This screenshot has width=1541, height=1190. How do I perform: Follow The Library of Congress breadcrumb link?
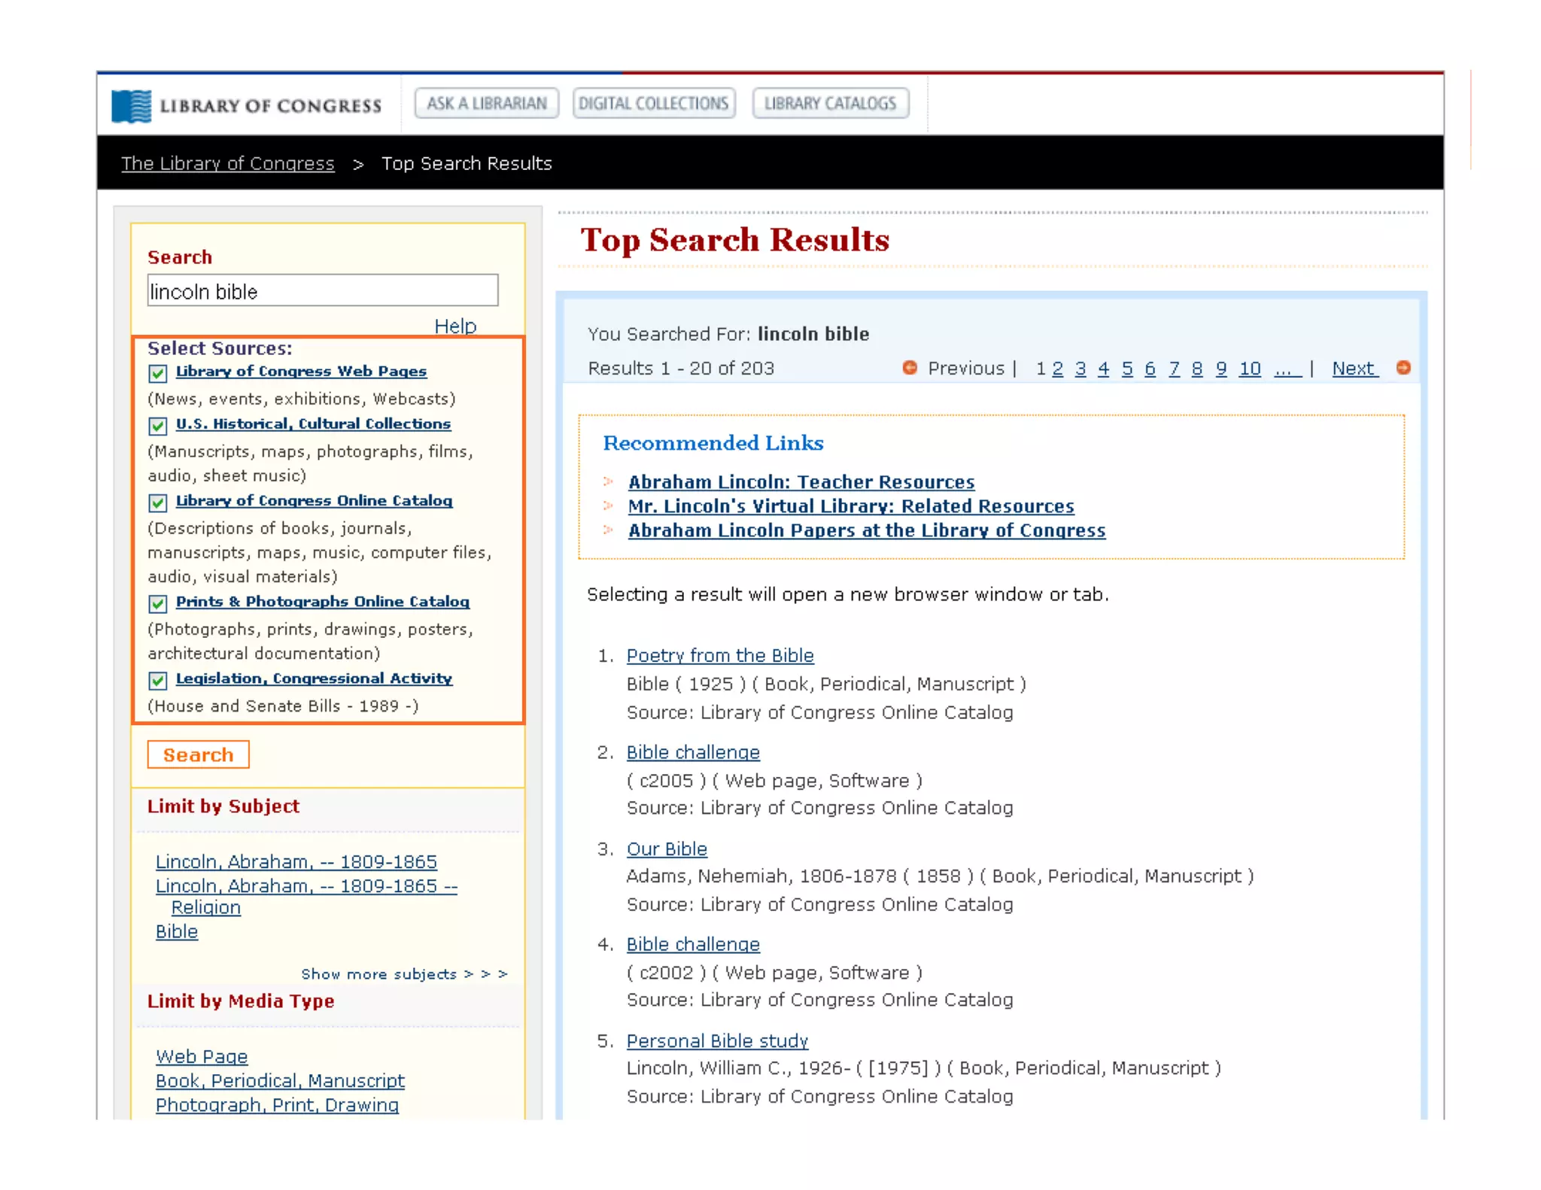pos(227,163)
